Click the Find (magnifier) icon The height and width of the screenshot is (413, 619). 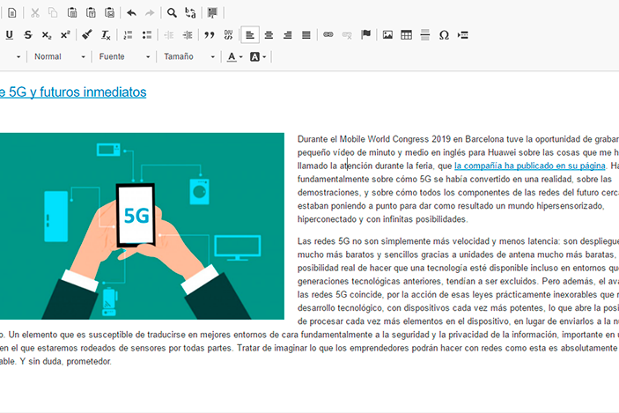[x=172, y=13]
